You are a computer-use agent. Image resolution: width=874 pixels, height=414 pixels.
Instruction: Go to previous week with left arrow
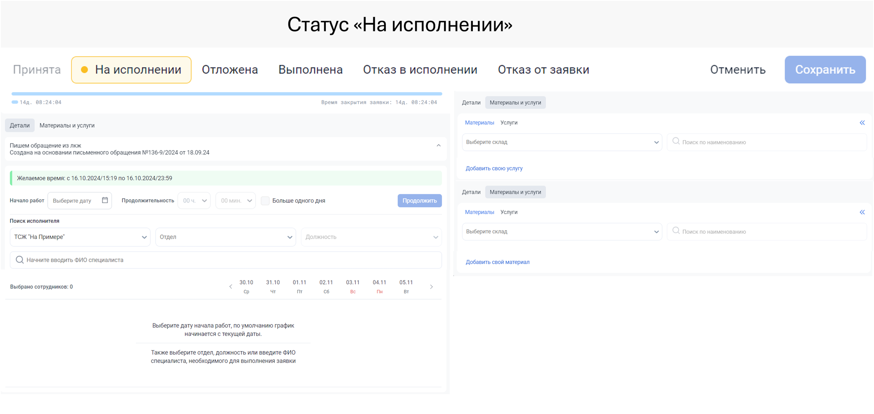click(x=231, y=287)
